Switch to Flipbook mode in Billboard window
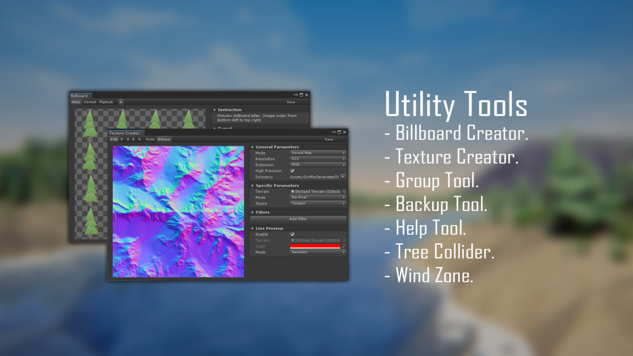 click(106, 102)
